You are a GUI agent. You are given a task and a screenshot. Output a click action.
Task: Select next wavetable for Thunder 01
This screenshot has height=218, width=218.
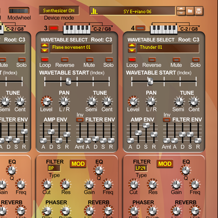coord(132,50)
